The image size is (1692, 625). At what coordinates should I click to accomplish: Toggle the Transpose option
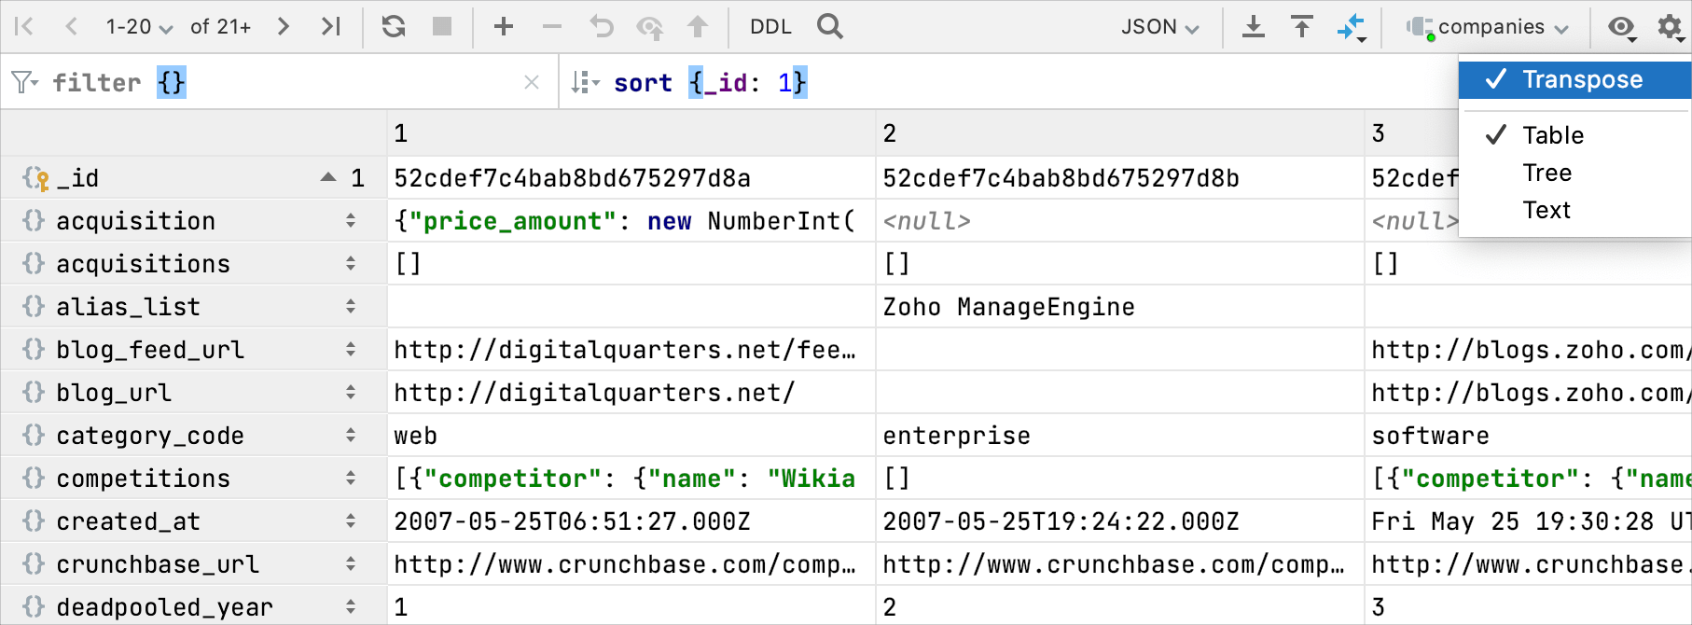click(x=1582, y=80)
